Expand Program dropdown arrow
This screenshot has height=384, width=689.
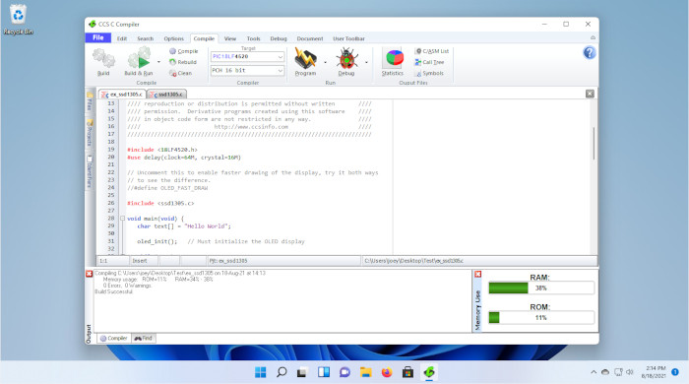point(325,62)
